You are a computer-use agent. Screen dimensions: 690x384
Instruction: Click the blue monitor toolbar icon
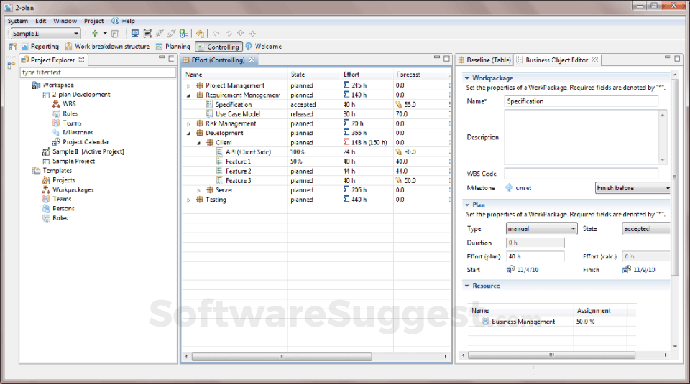point(135,34)
